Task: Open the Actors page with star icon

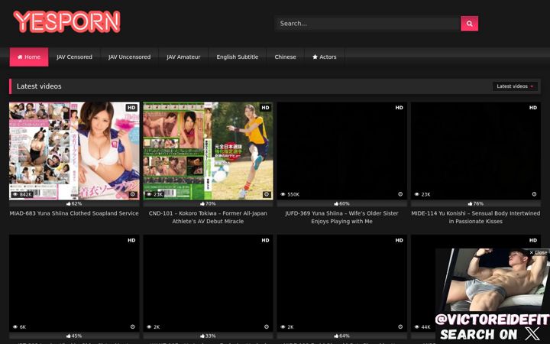Action: coord(325,57)
